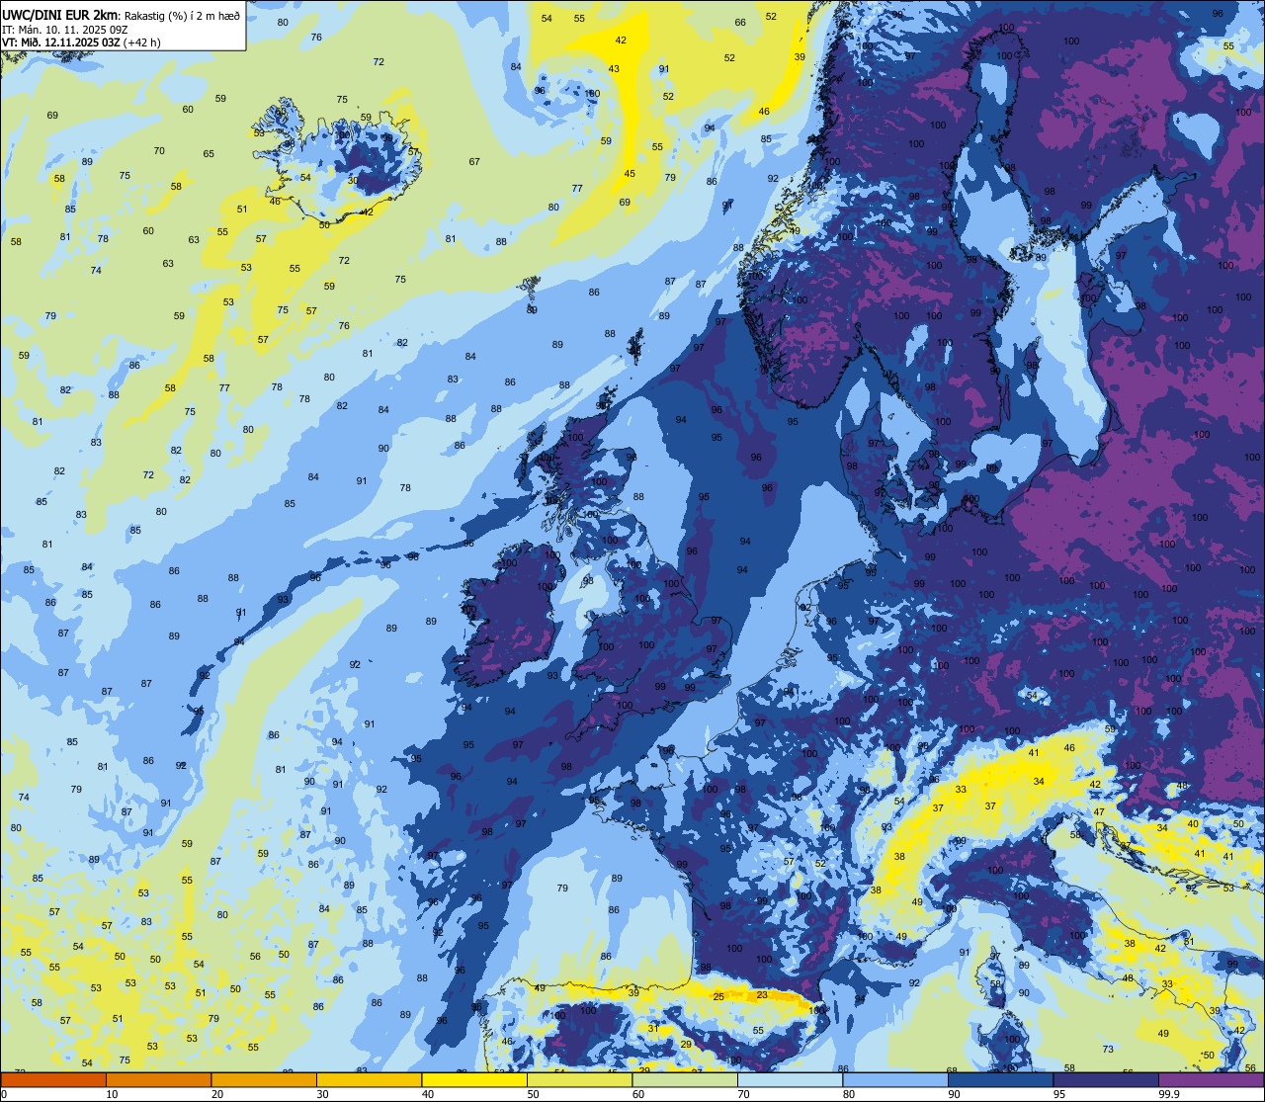Pick the 60–70 pale green legend swatch
Screen dimensions: 1265x1102
pyautogui.click(x=685, y=1079)
